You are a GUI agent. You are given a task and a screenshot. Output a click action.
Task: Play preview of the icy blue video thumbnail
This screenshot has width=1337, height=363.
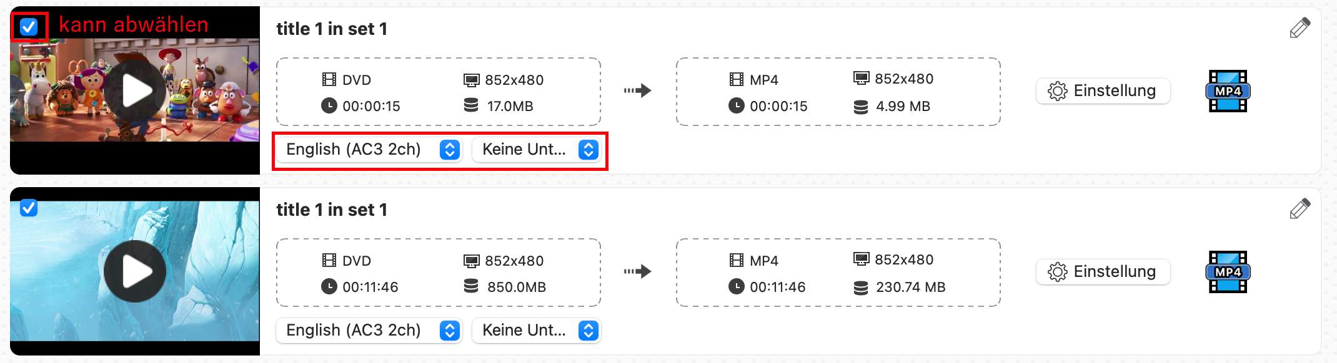point(135,271)
